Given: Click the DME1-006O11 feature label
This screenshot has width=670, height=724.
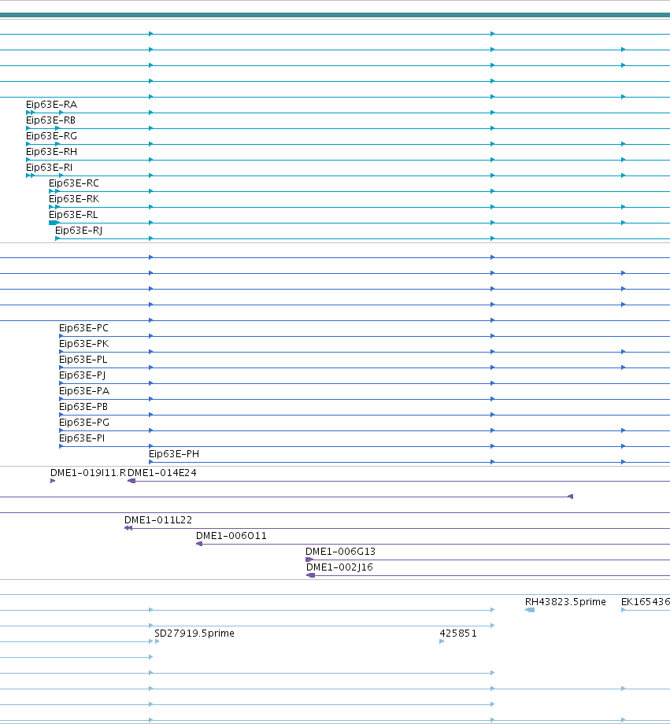Looking at the screenshot, I should [231, 536].
